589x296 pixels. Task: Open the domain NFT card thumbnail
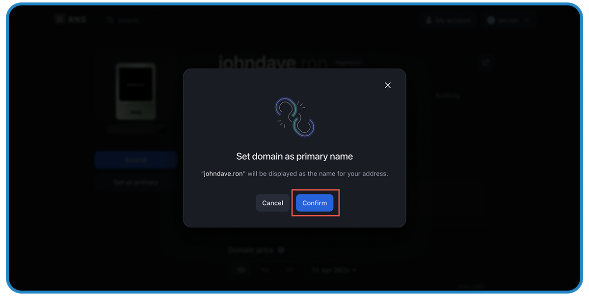(x=136, y=92)
